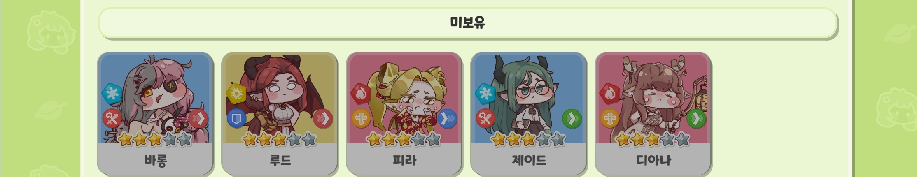Click the red crossed-swords class icon on 바롱
Screen dimensions: 917x177
(x=112, y=119)
